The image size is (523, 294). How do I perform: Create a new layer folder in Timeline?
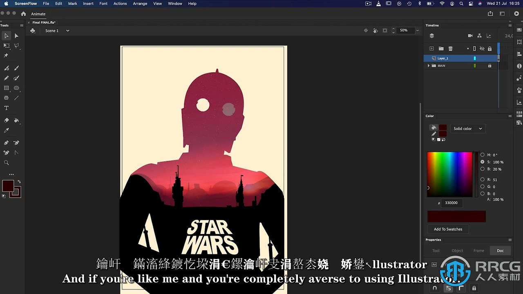point(441,49)
